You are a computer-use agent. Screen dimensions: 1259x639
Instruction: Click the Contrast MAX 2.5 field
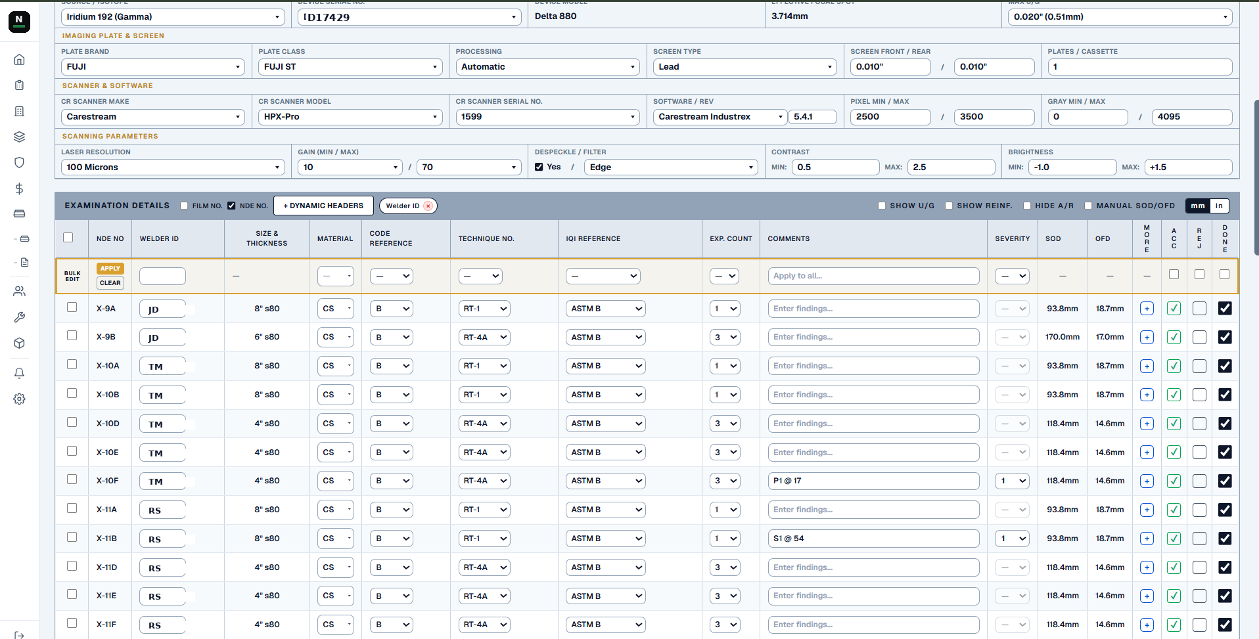tap(951, 167)
